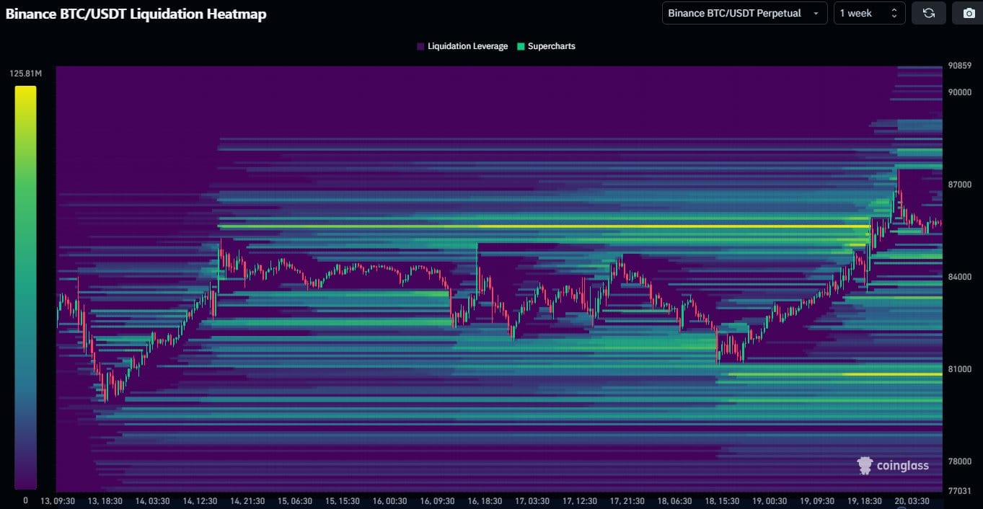Toggle the Liquidation Leverage series label
983x509 pixels.
click(467, 46)
